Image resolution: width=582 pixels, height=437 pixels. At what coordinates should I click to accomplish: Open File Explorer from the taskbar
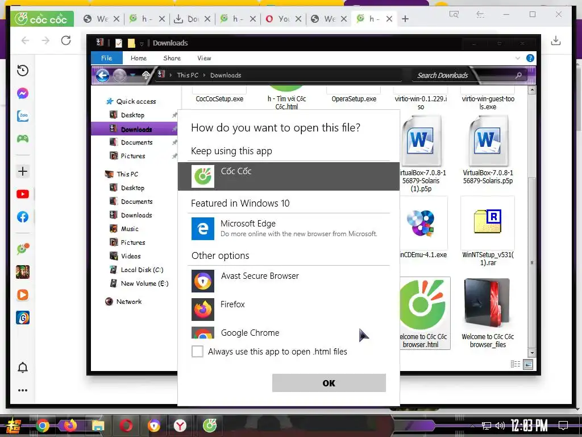click(x=98, y=426)
